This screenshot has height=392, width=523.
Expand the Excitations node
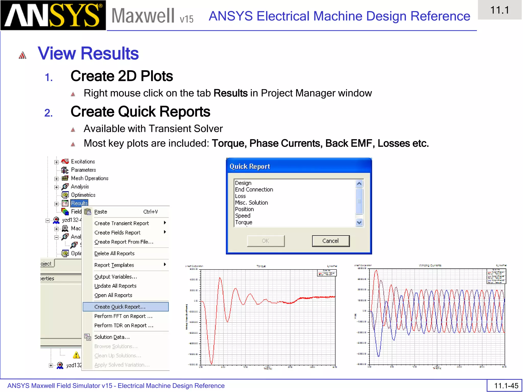[56, 162]
